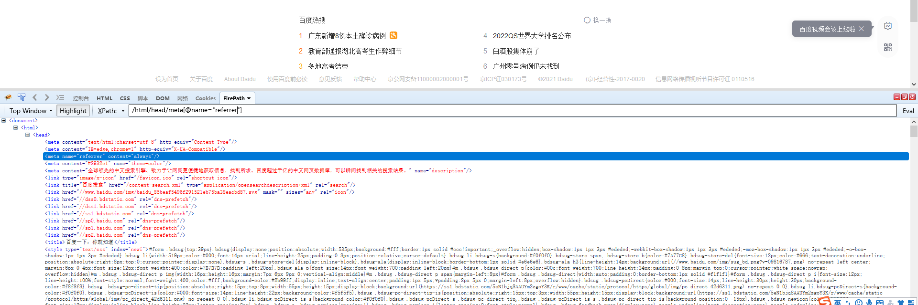Open hot search 2022QS世界大学排名公布
Viewport: 918px width, 305px height.
point(532,36)
